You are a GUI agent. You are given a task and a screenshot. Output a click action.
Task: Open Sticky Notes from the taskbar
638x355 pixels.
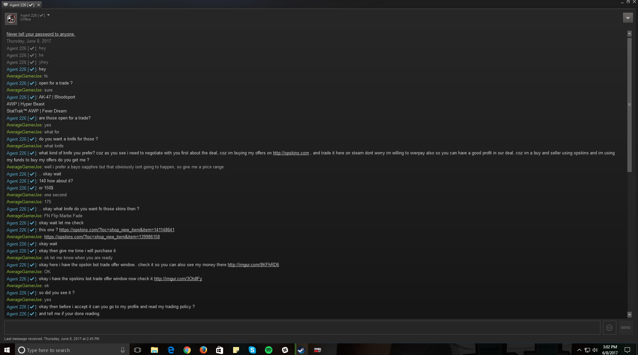click(x=236, y=350)
